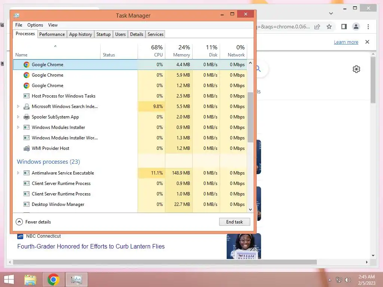This screenshot has height=287, width=383.
Task: Open the Startup tab
Action: point(104,34)
